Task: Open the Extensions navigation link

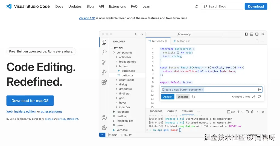Action: click(x=118, y=7)
